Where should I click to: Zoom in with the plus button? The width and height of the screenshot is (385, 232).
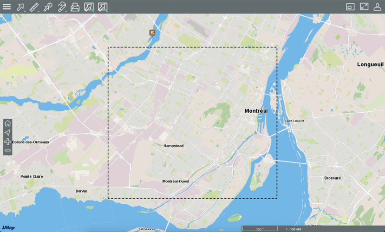click(x=7, y=142)
